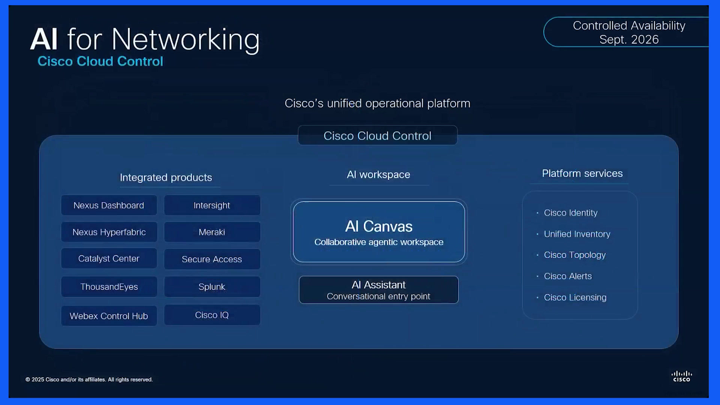The image size is (720, 405).
Task: Click the Cisco Topology list item
Action: click(574, 255)
